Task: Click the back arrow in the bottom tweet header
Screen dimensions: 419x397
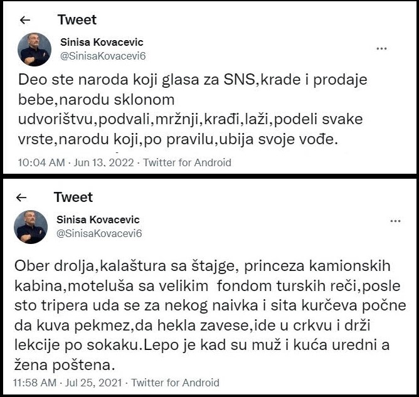Action: click(x=22, y=198)
